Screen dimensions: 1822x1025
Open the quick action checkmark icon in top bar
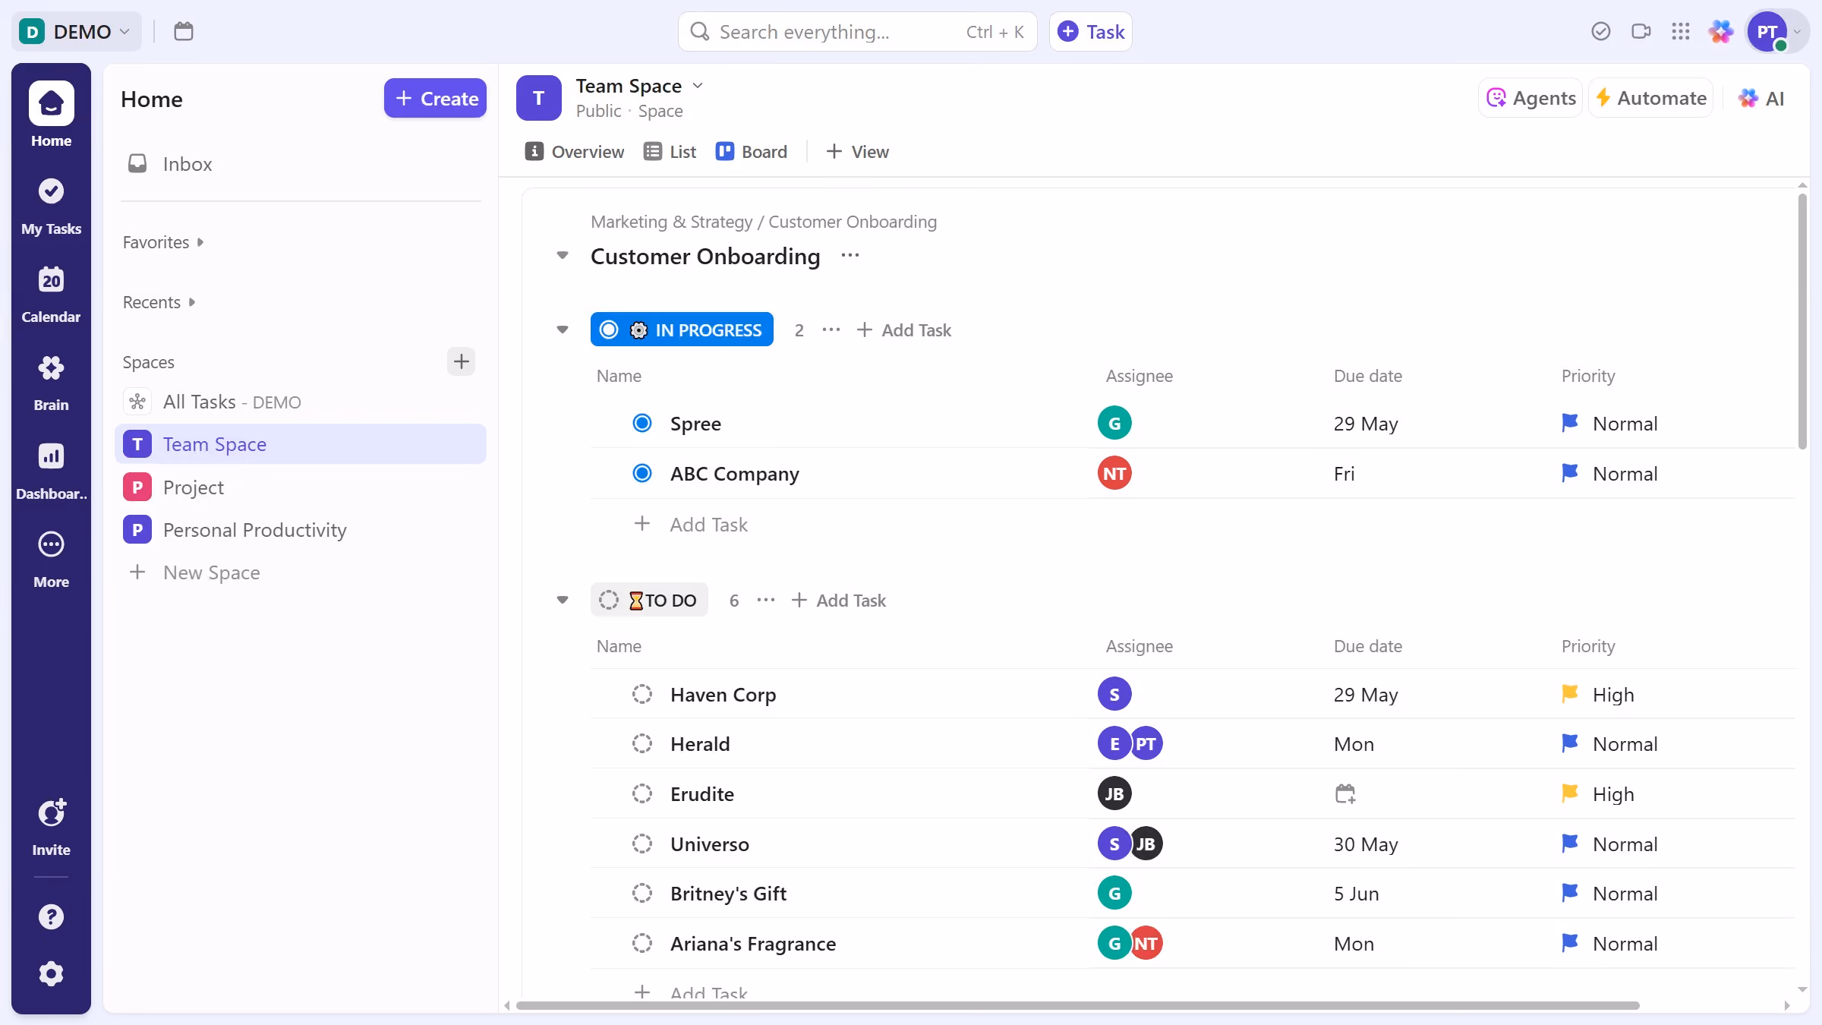point(1601,31)
